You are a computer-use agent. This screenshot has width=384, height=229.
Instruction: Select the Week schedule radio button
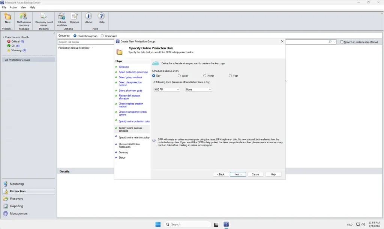point(179,76)
